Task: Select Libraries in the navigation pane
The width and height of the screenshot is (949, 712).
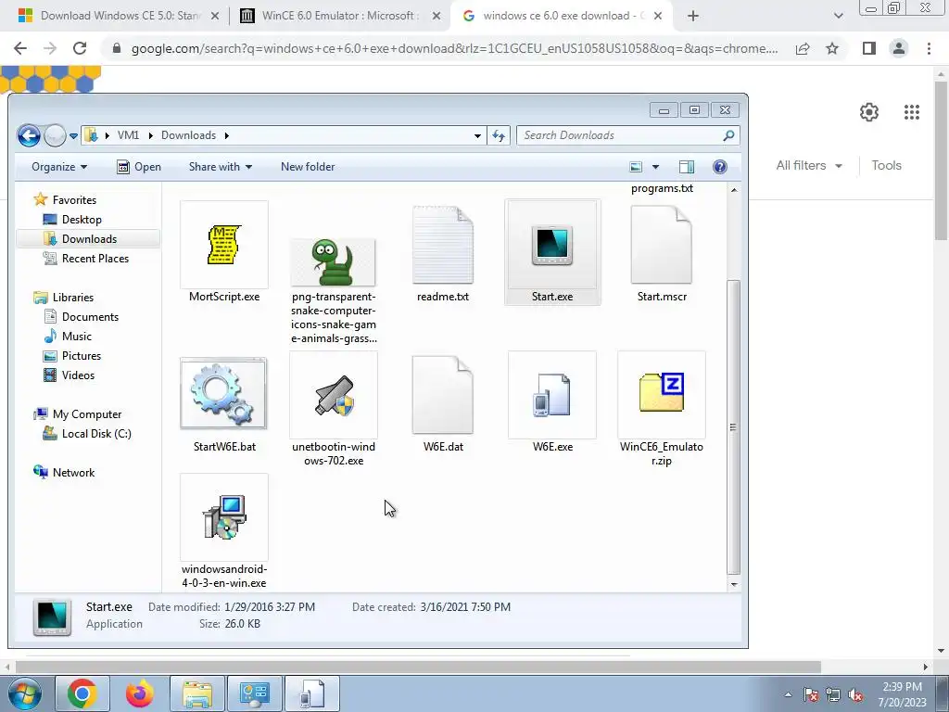Action: click(x=72, y=298)
